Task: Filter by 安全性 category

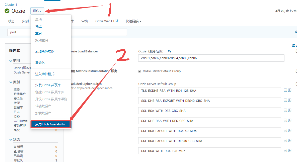Action: 18,98
